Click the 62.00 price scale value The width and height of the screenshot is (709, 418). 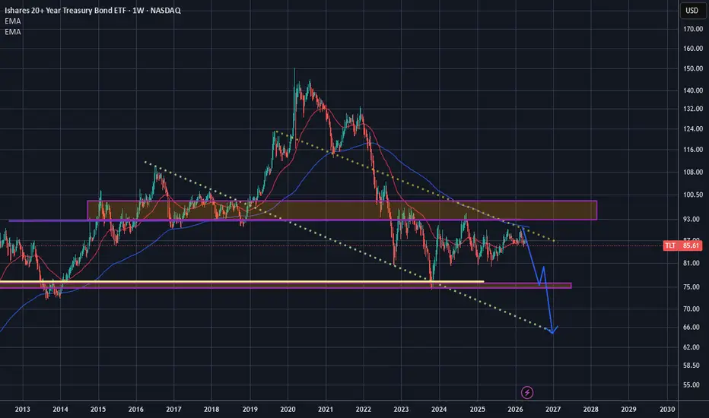pyautogui.click(x=693, y=347)
